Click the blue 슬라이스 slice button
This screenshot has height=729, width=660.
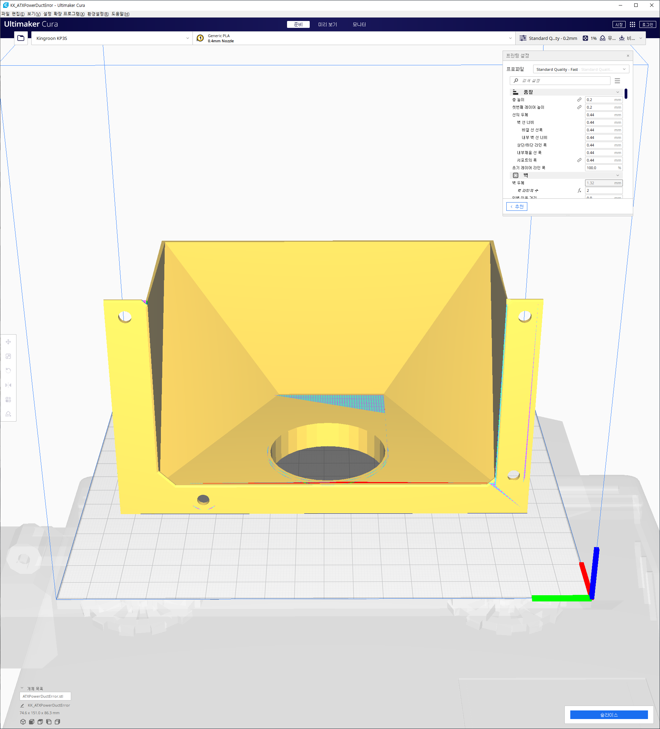[609, 715]
